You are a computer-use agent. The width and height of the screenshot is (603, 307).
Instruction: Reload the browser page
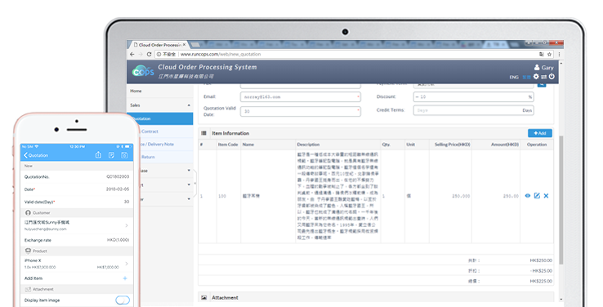click(x=150, y=54)
